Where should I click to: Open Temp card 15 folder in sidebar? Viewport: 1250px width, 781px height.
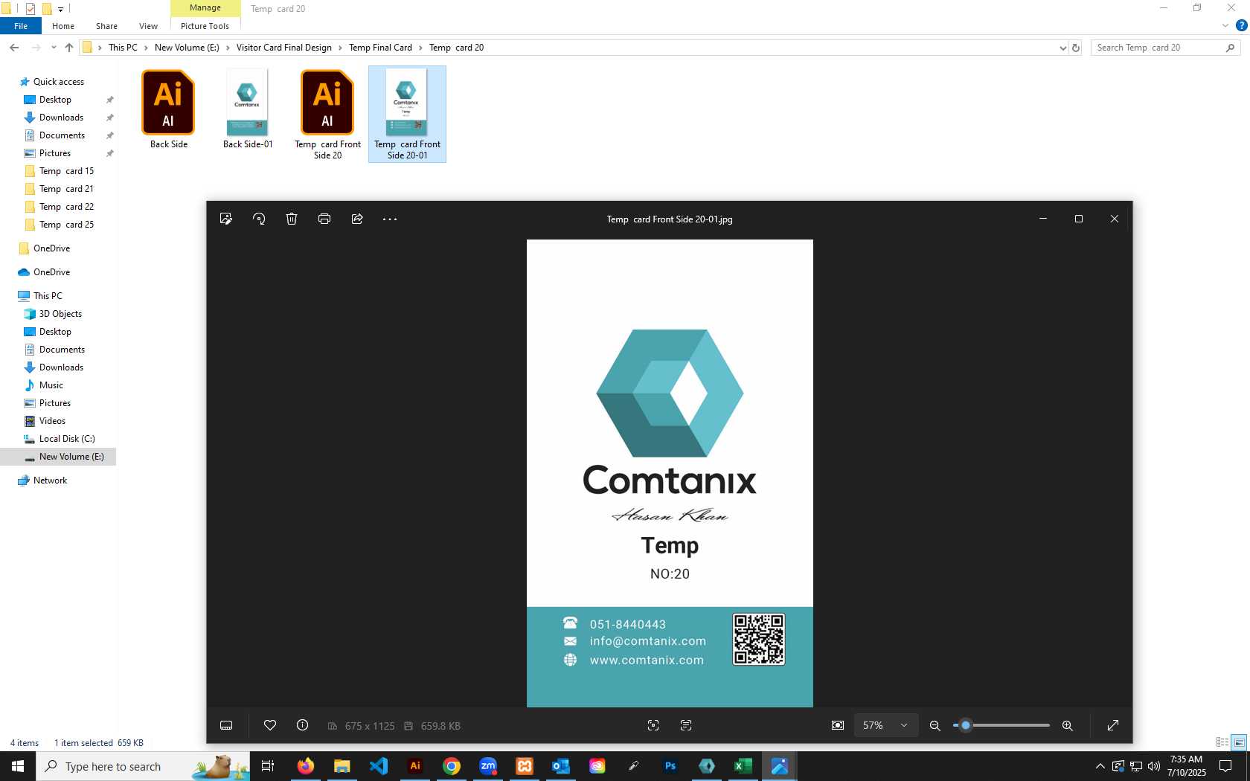pos(66,171)
